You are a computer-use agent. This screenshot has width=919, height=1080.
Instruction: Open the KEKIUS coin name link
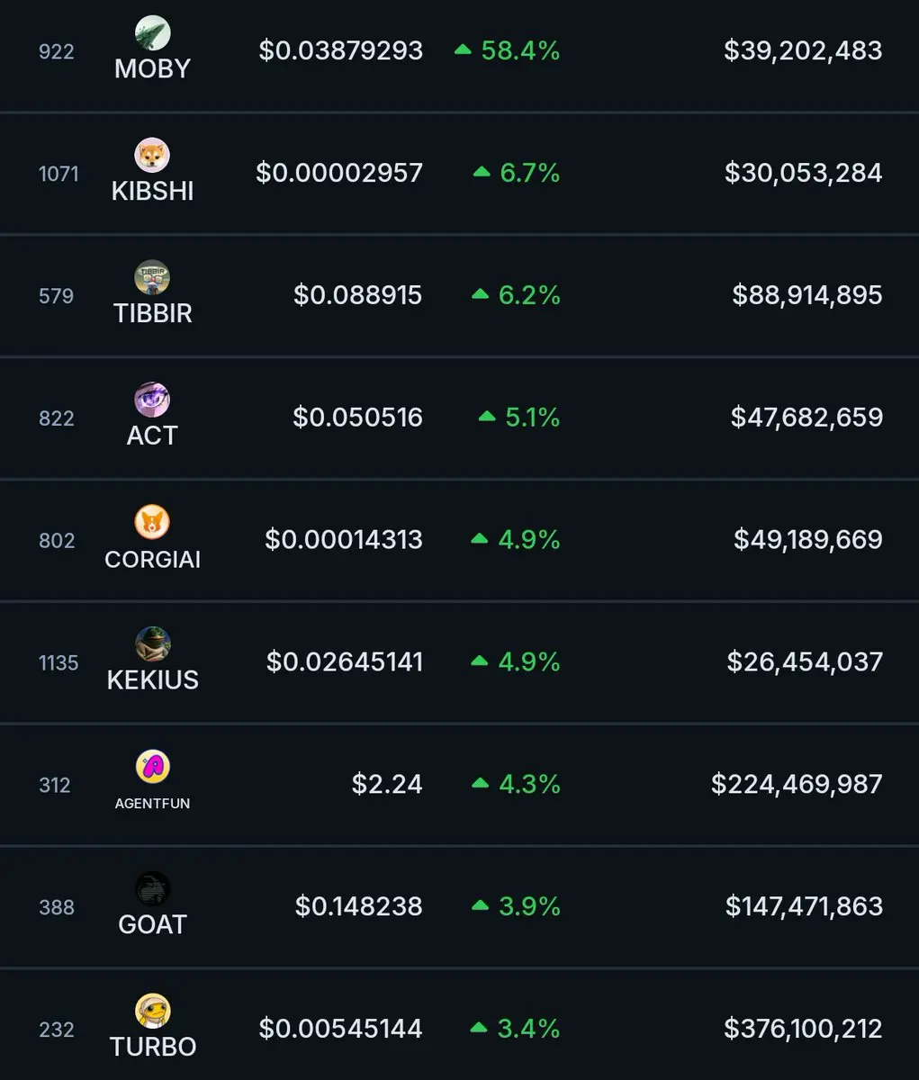tap(152, 679)
